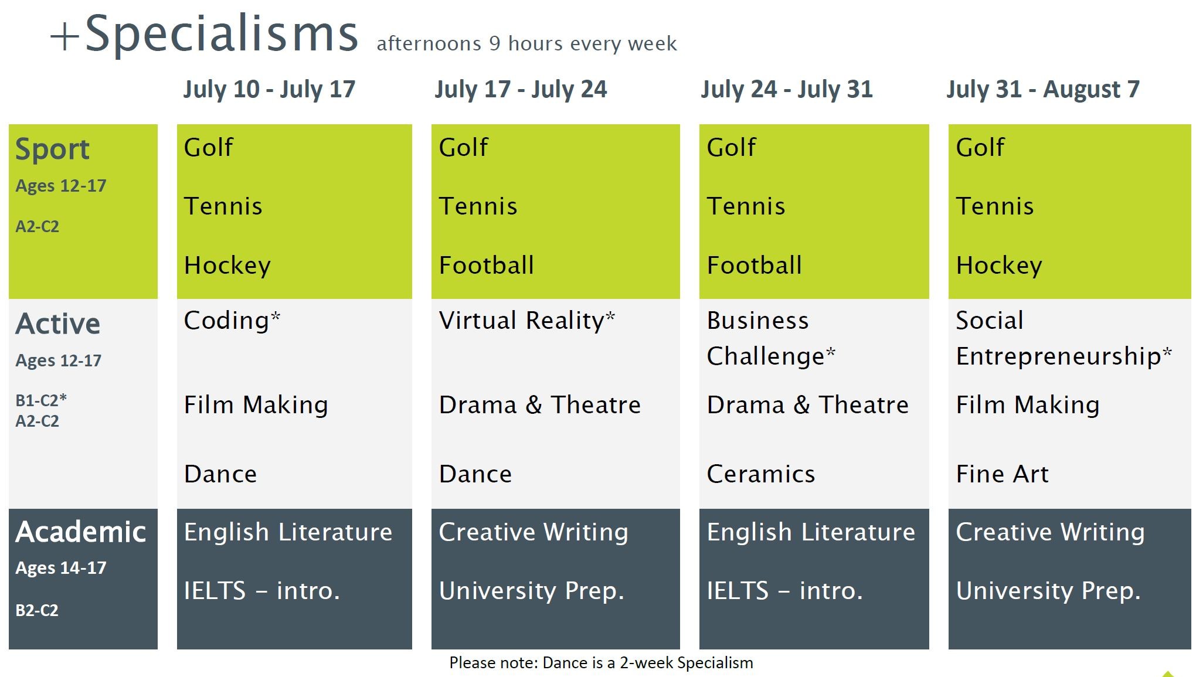Click the Active category cell
The width and height of the screenshot is (1196, 677).
[83, 403]
